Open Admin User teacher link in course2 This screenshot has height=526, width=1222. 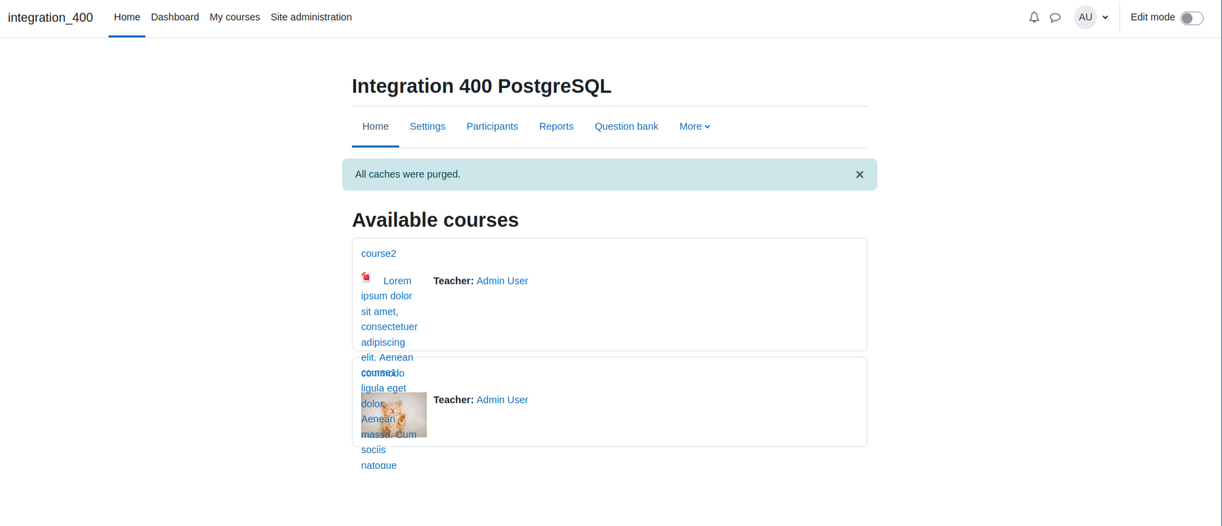point(502,280)
